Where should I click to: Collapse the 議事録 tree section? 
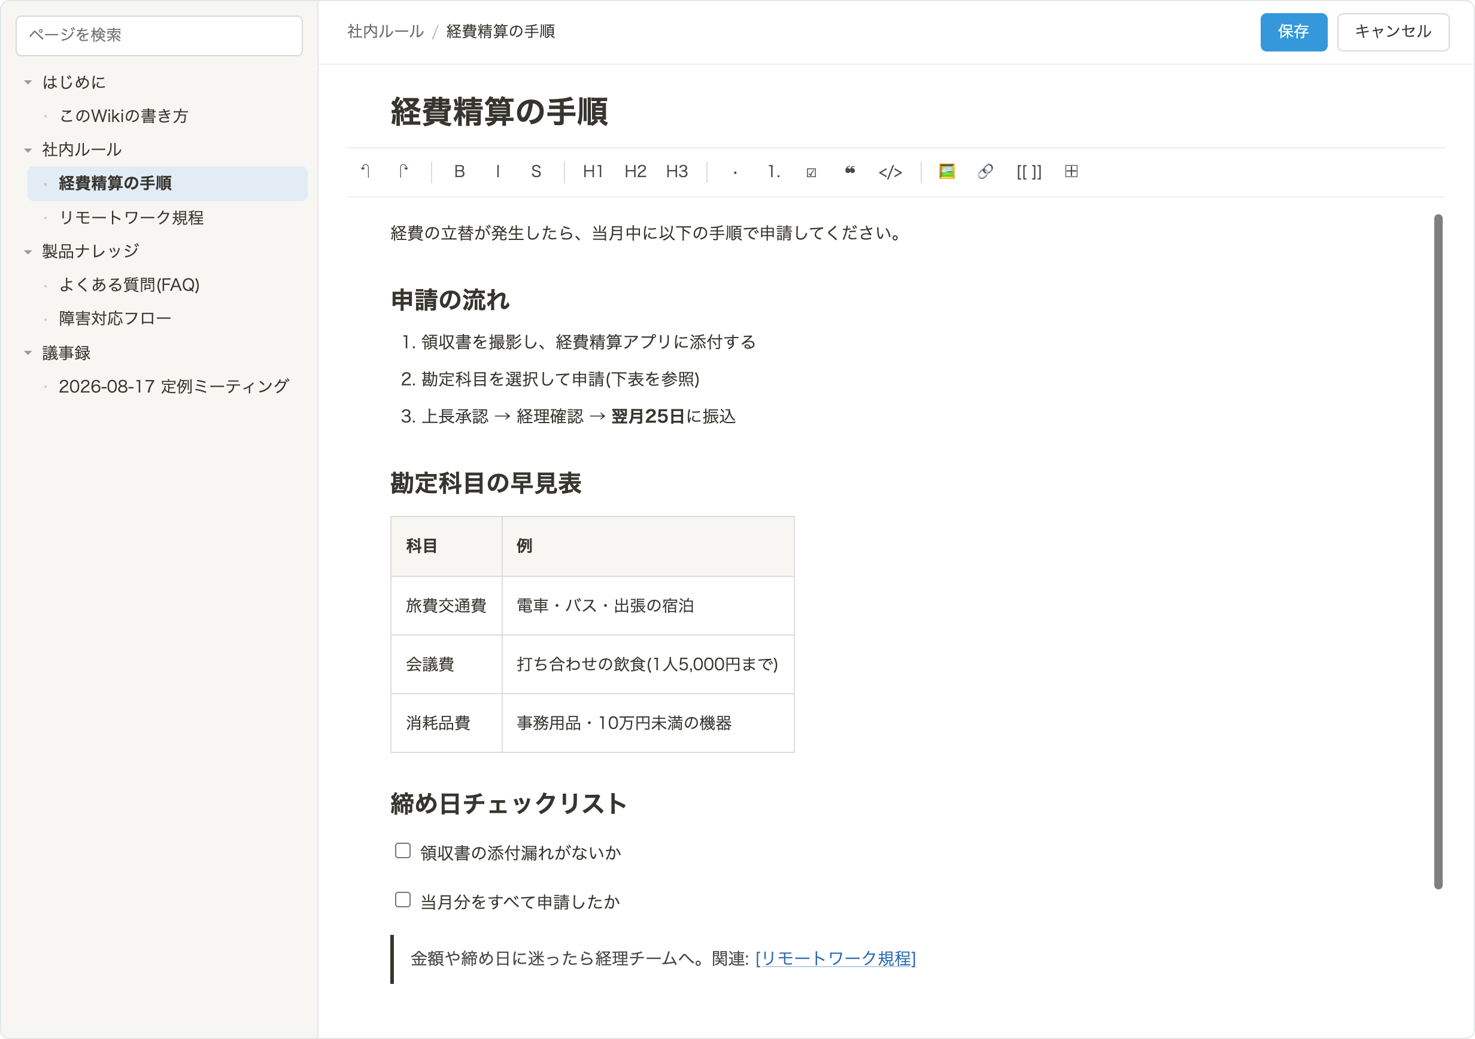pos(28,353)
